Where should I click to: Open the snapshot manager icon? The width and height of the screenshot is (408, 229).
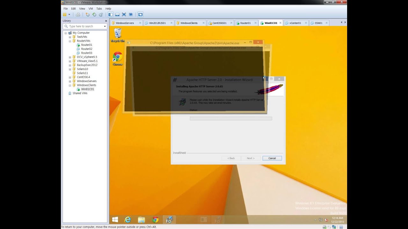pyautogui.click(x=101, y=15)
